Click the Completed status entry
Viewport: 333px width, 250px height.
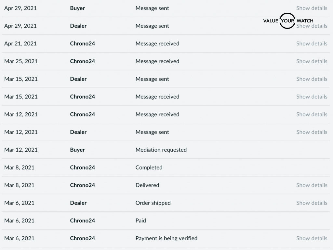149,168
